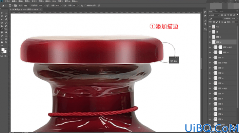The width and height of the screenshot is (239, 133).
Task: Select the Rectangle shape tool
Action: [x=6, y=39]
